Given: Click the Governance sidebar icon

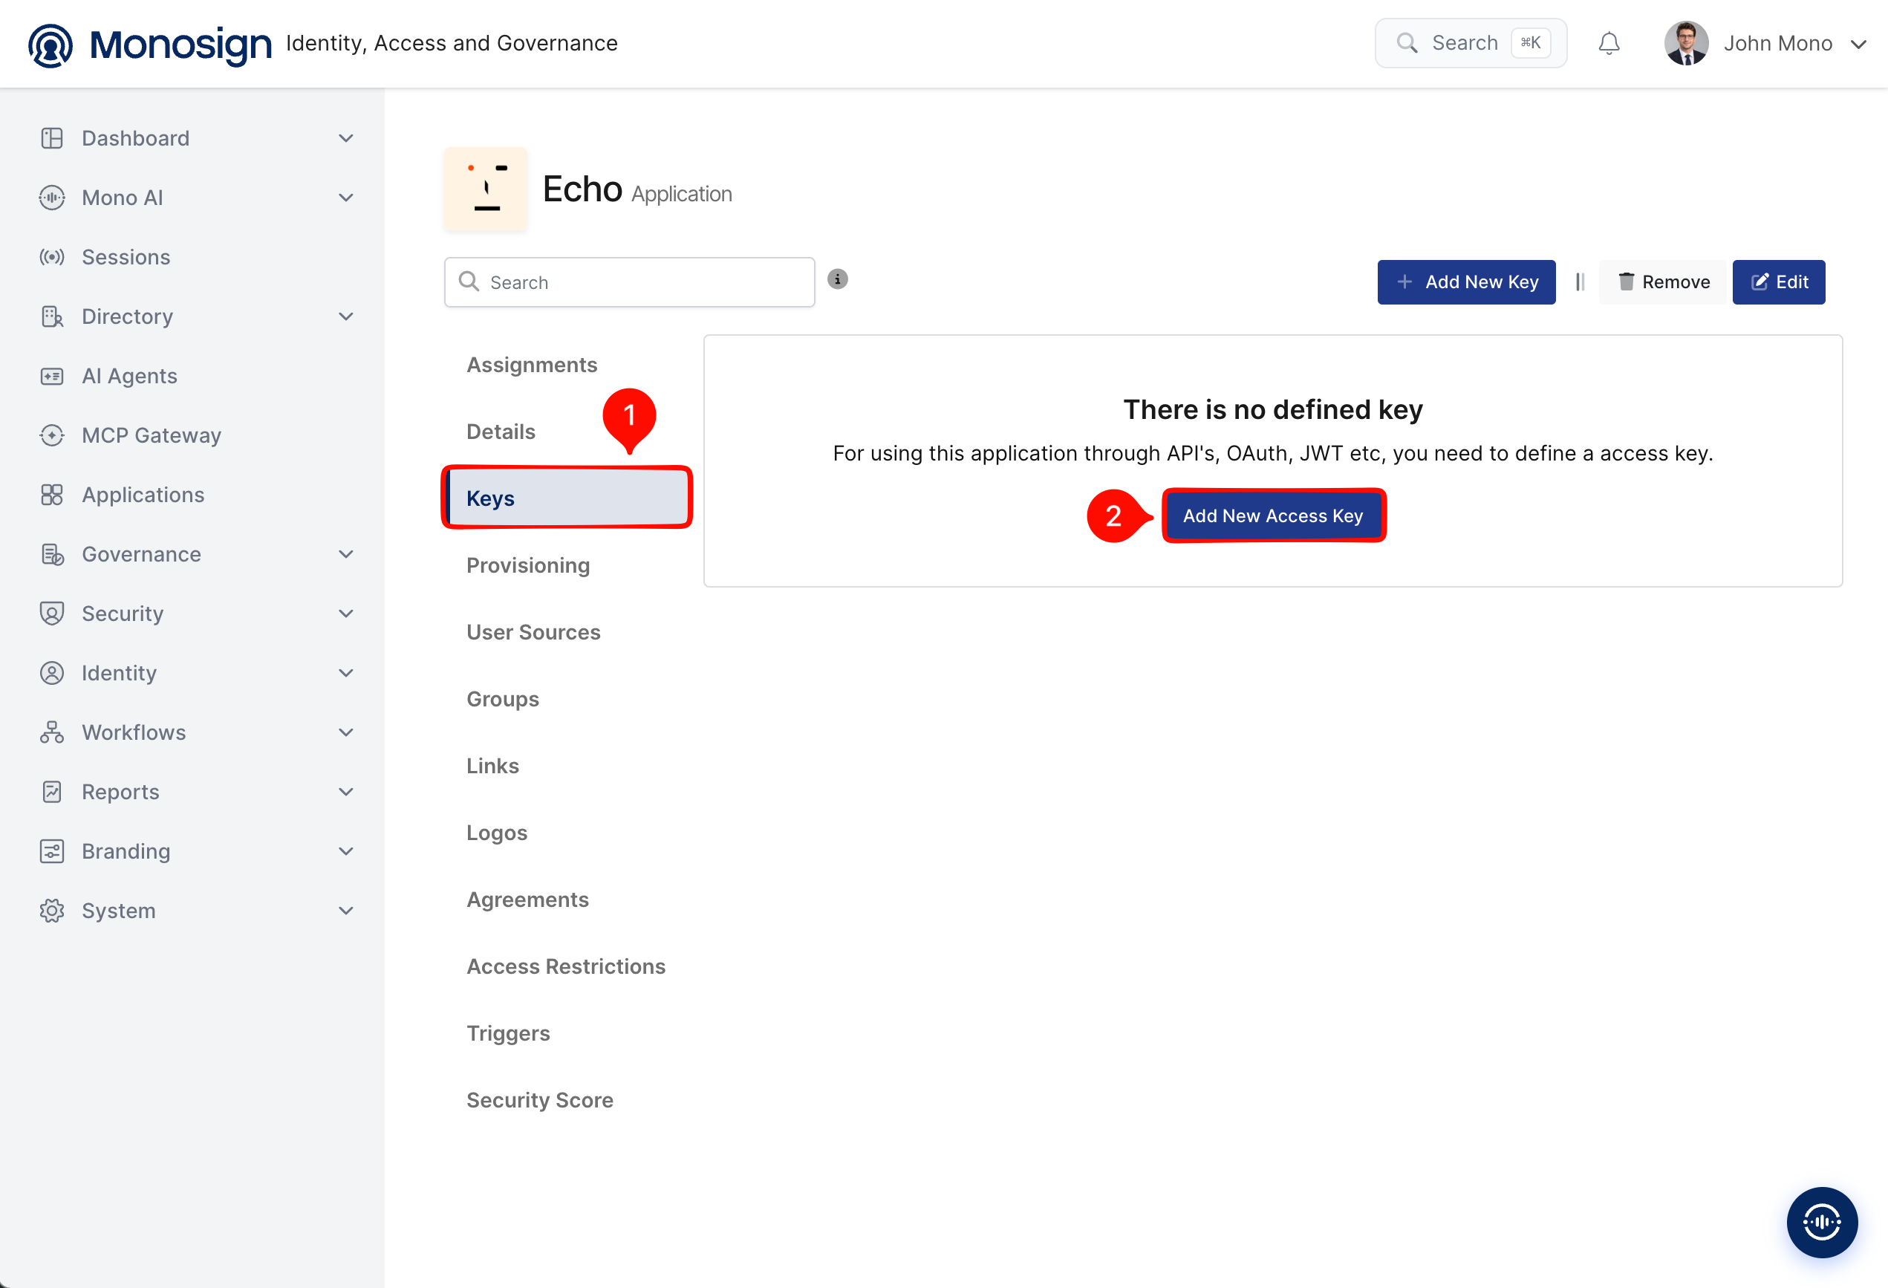Looking at the screenshot, I should coord(52,554).
